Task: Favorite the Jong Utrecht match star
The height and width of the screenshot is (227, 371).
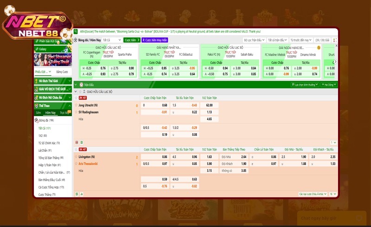Action: [76, 105]
